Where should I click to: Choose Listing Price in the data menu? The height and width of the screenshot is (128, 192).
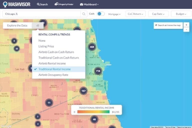(x=46, y=46)
